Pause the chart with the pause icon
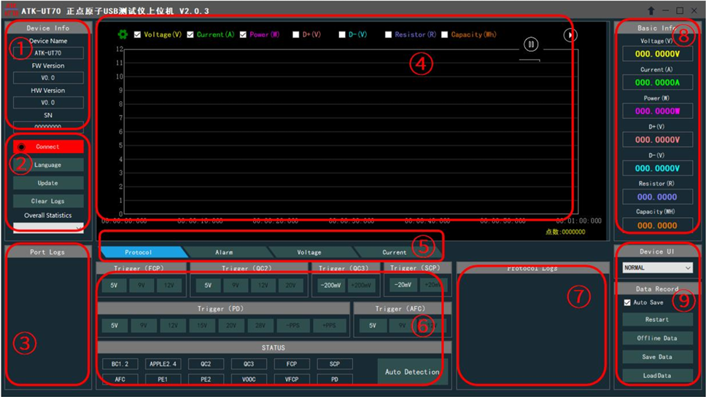The width and height of the screenshot is (706, 397). coord(531,44)
